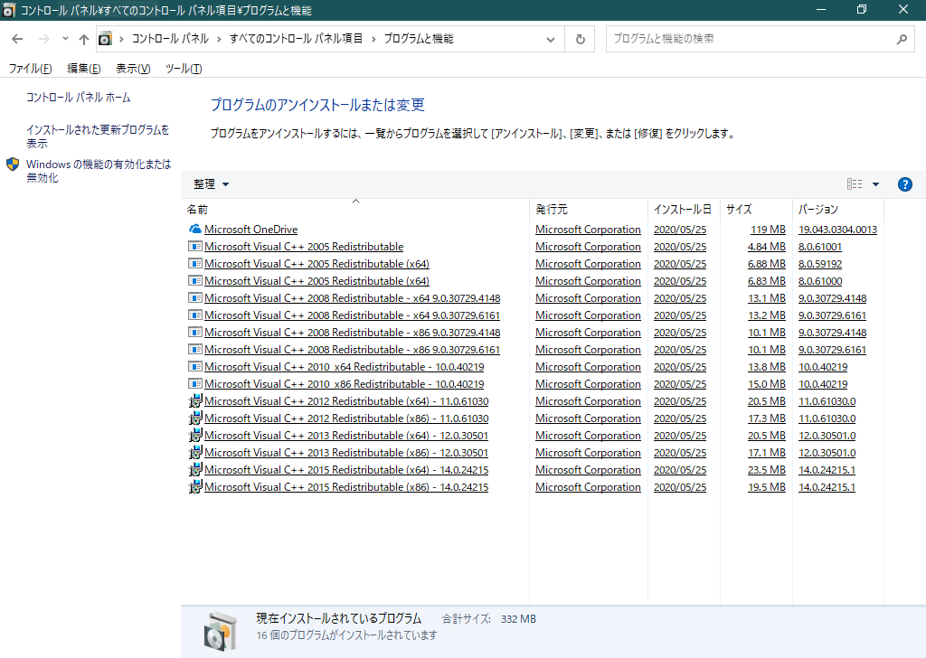
Task: Select Visual C++ 2015 Redistributable (x86) name
Action: pyautogui.click(x=346, y=487)
